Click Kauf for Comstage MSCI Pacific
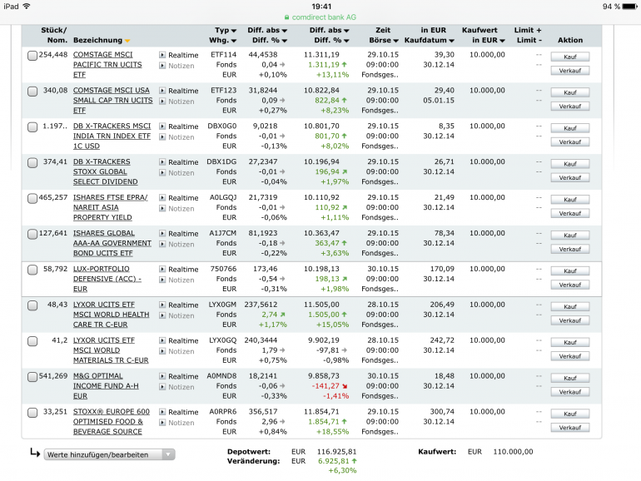Viewport: 641px width, 481px height. coord(570,57)
